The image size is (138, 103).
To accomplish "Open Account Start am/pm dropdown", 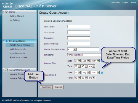I will point(92,66).
